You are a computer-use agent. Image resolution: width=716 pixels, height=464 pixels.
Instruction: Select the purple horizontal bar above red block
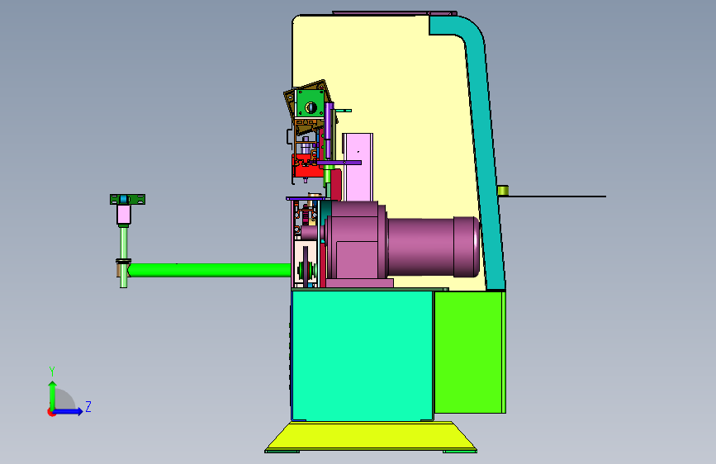(339, 162)
